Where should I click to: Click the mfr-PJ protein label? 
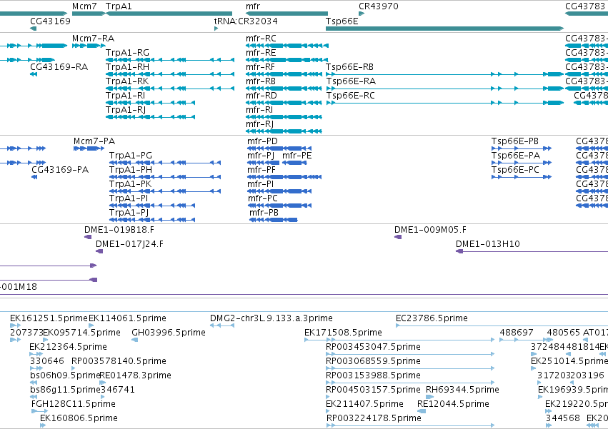coord(261,156)
